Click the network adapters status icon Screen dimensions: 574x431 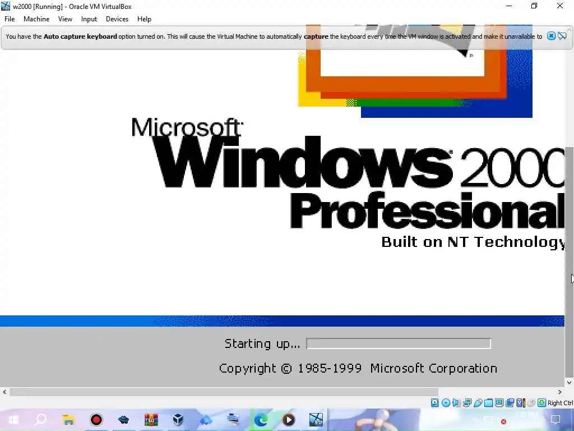tap(467, 403)
